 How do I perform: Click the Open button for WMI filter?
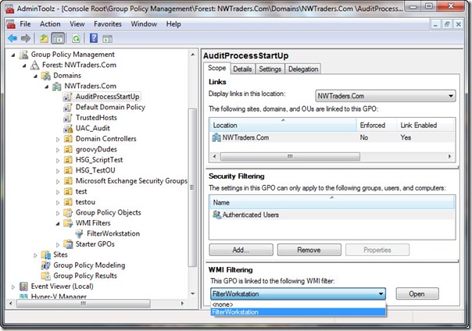(417, 294)
